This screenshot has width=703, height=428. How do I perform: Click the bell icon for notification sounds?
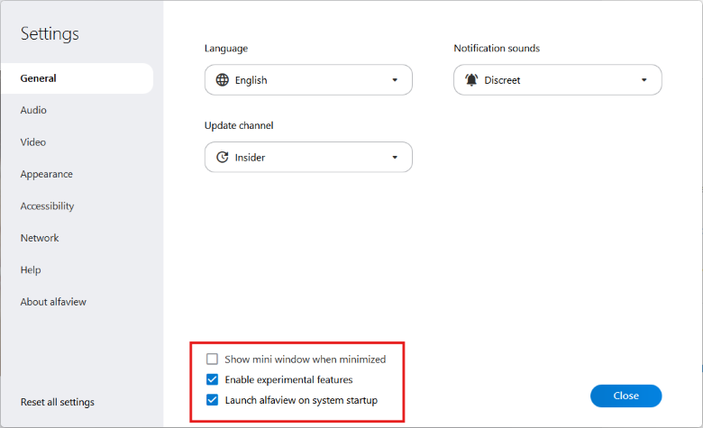click(x=471, y=80)
